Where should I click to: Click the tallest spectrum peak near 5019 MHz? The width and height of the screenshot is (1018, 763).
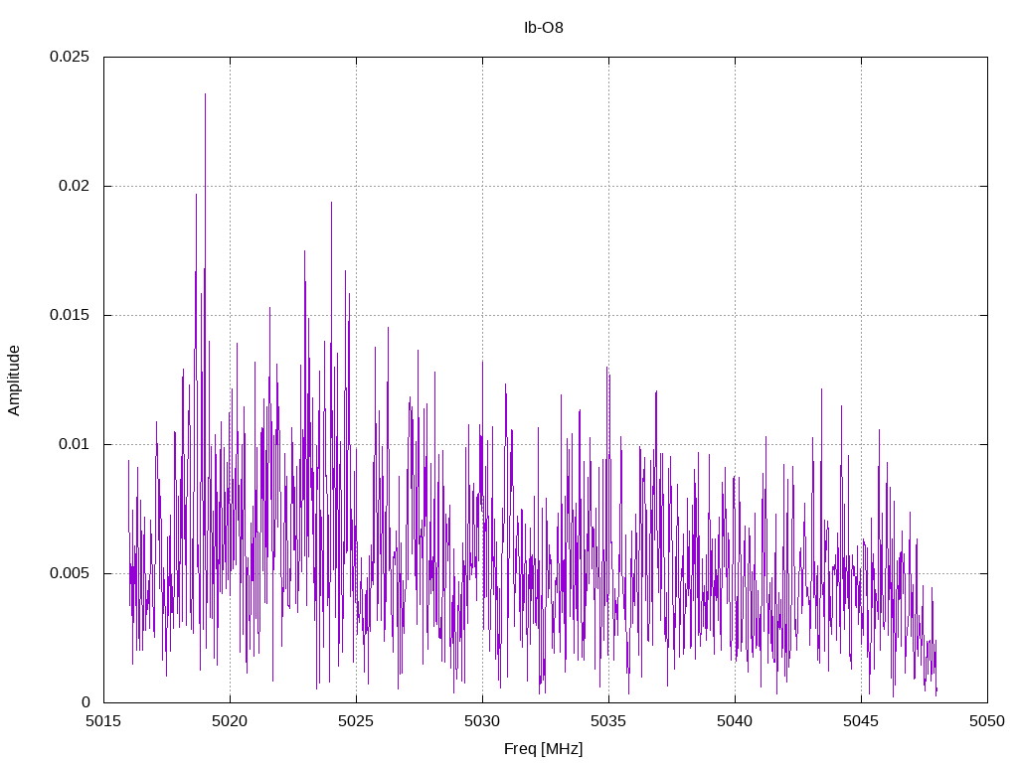coord(205,94)
